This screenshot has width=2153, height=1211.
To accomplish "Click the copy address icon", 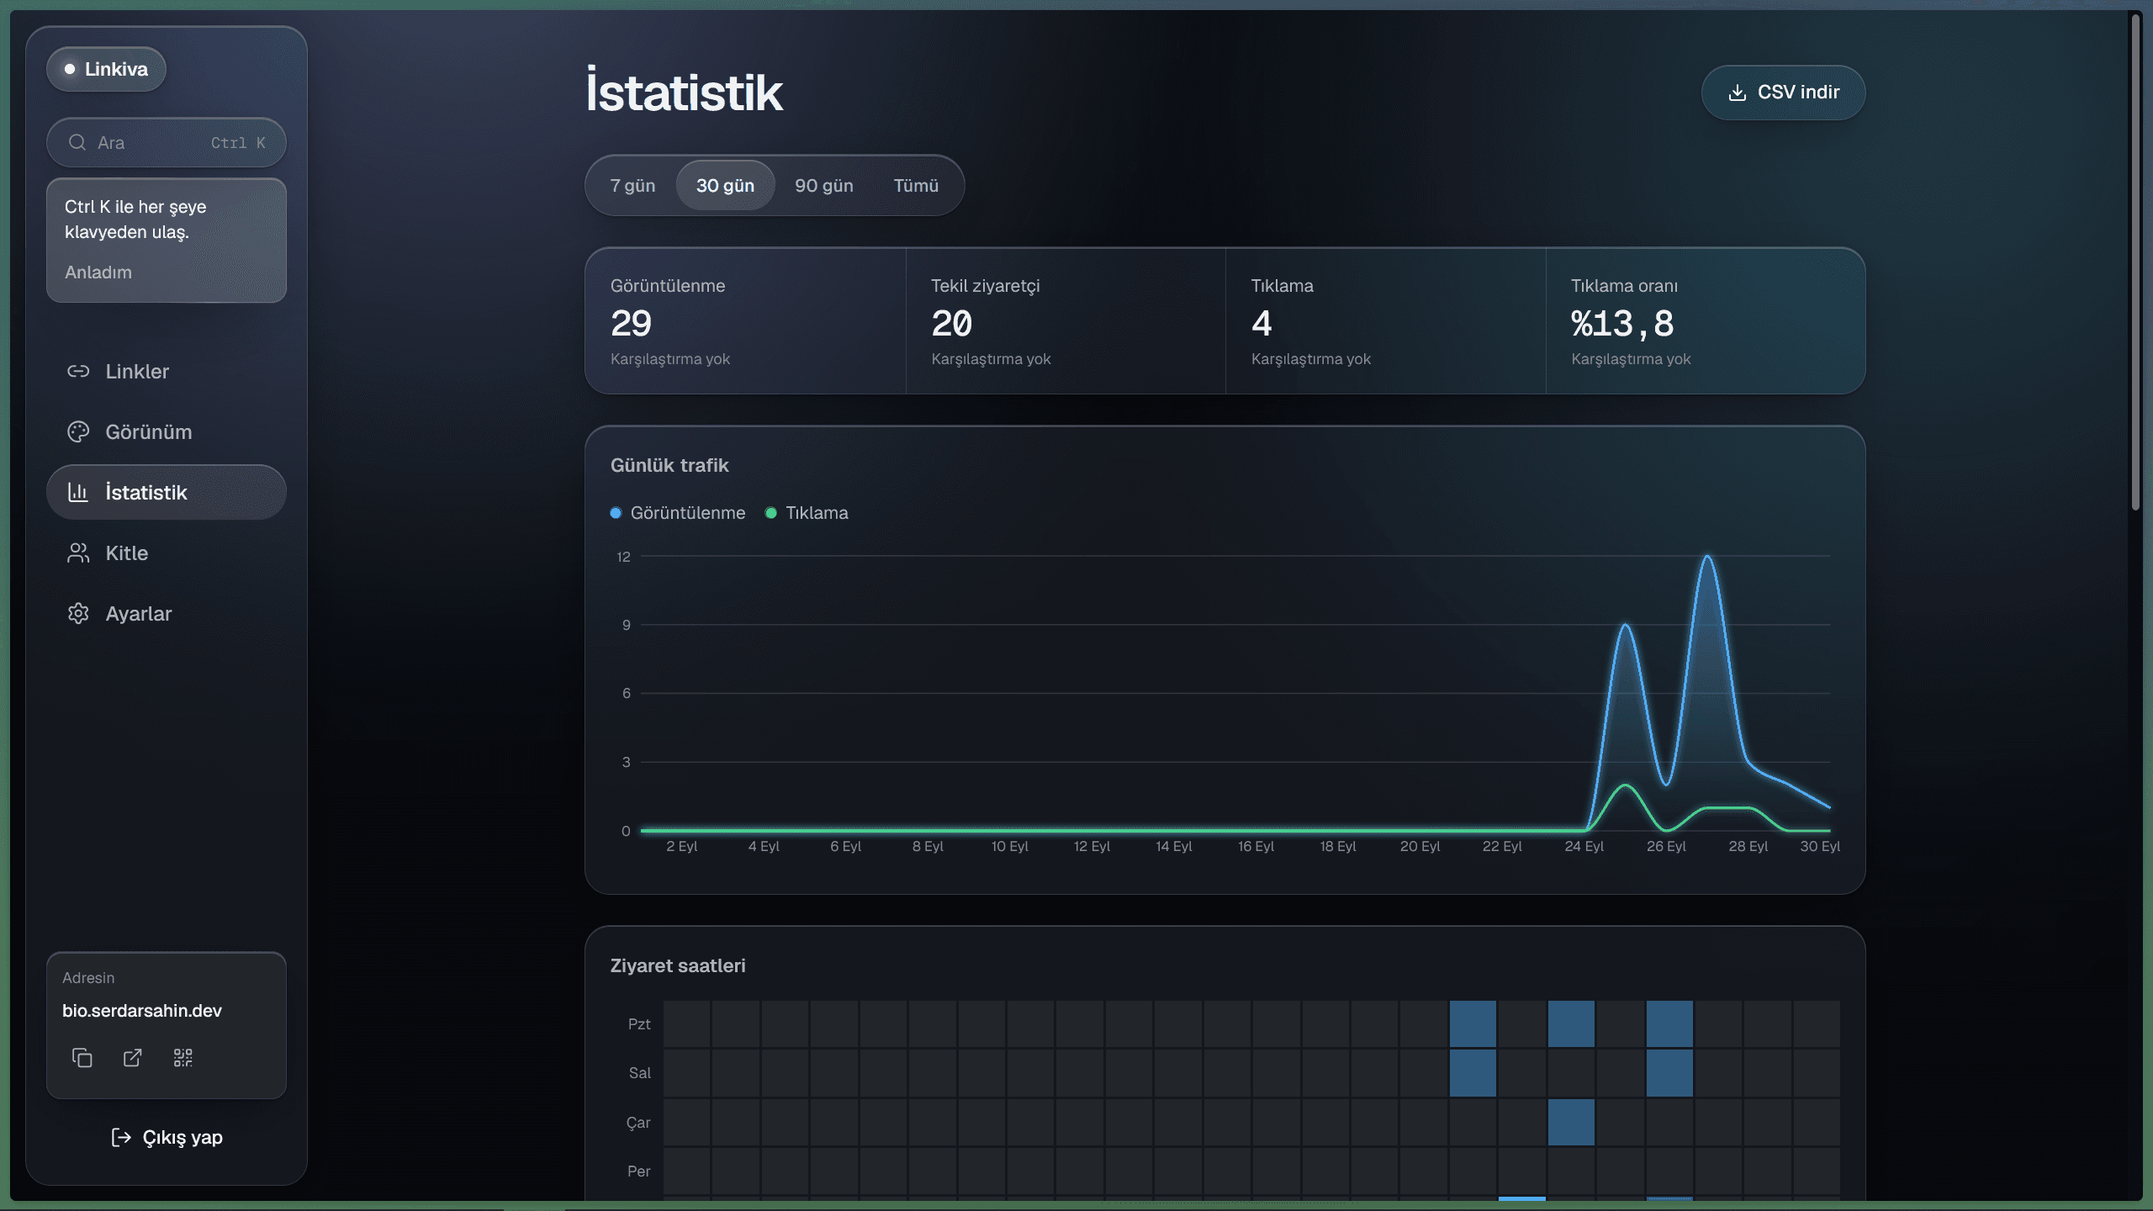I will pyautogui.click(x=82, y=1057).
